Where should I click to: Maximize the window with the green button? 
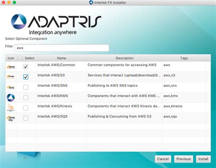click(x=14, y=2)
